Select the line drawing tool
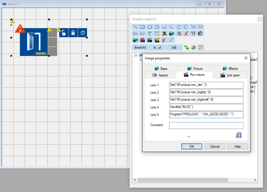 [136, 27]
